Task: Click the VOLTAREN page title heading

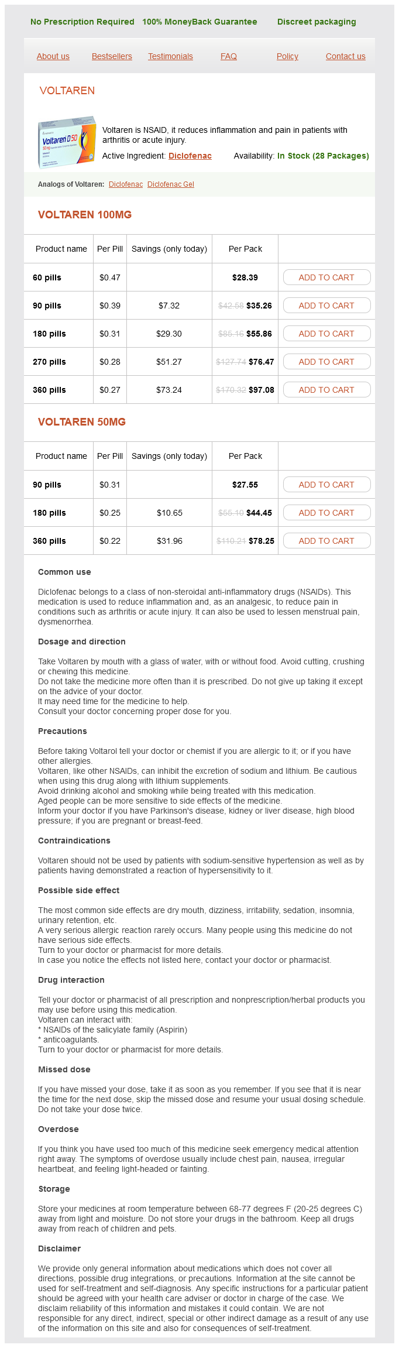Action: pos(67,91)
